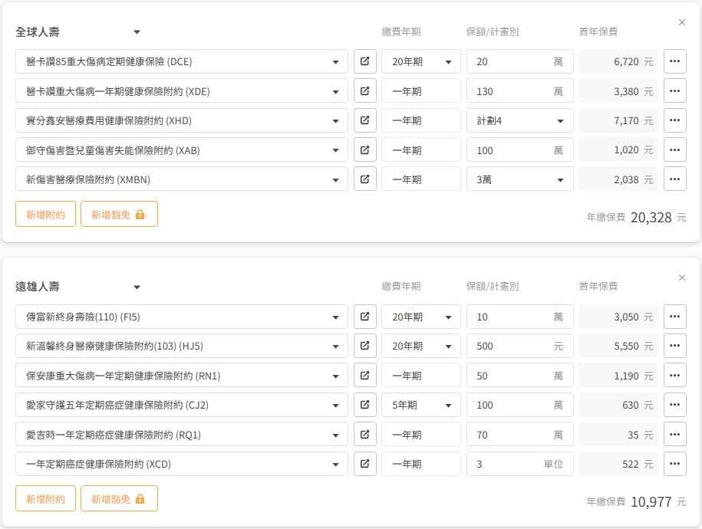
Task: Open external link for 實分鑫安 (XHD) row
Action: tap(365, 120)
